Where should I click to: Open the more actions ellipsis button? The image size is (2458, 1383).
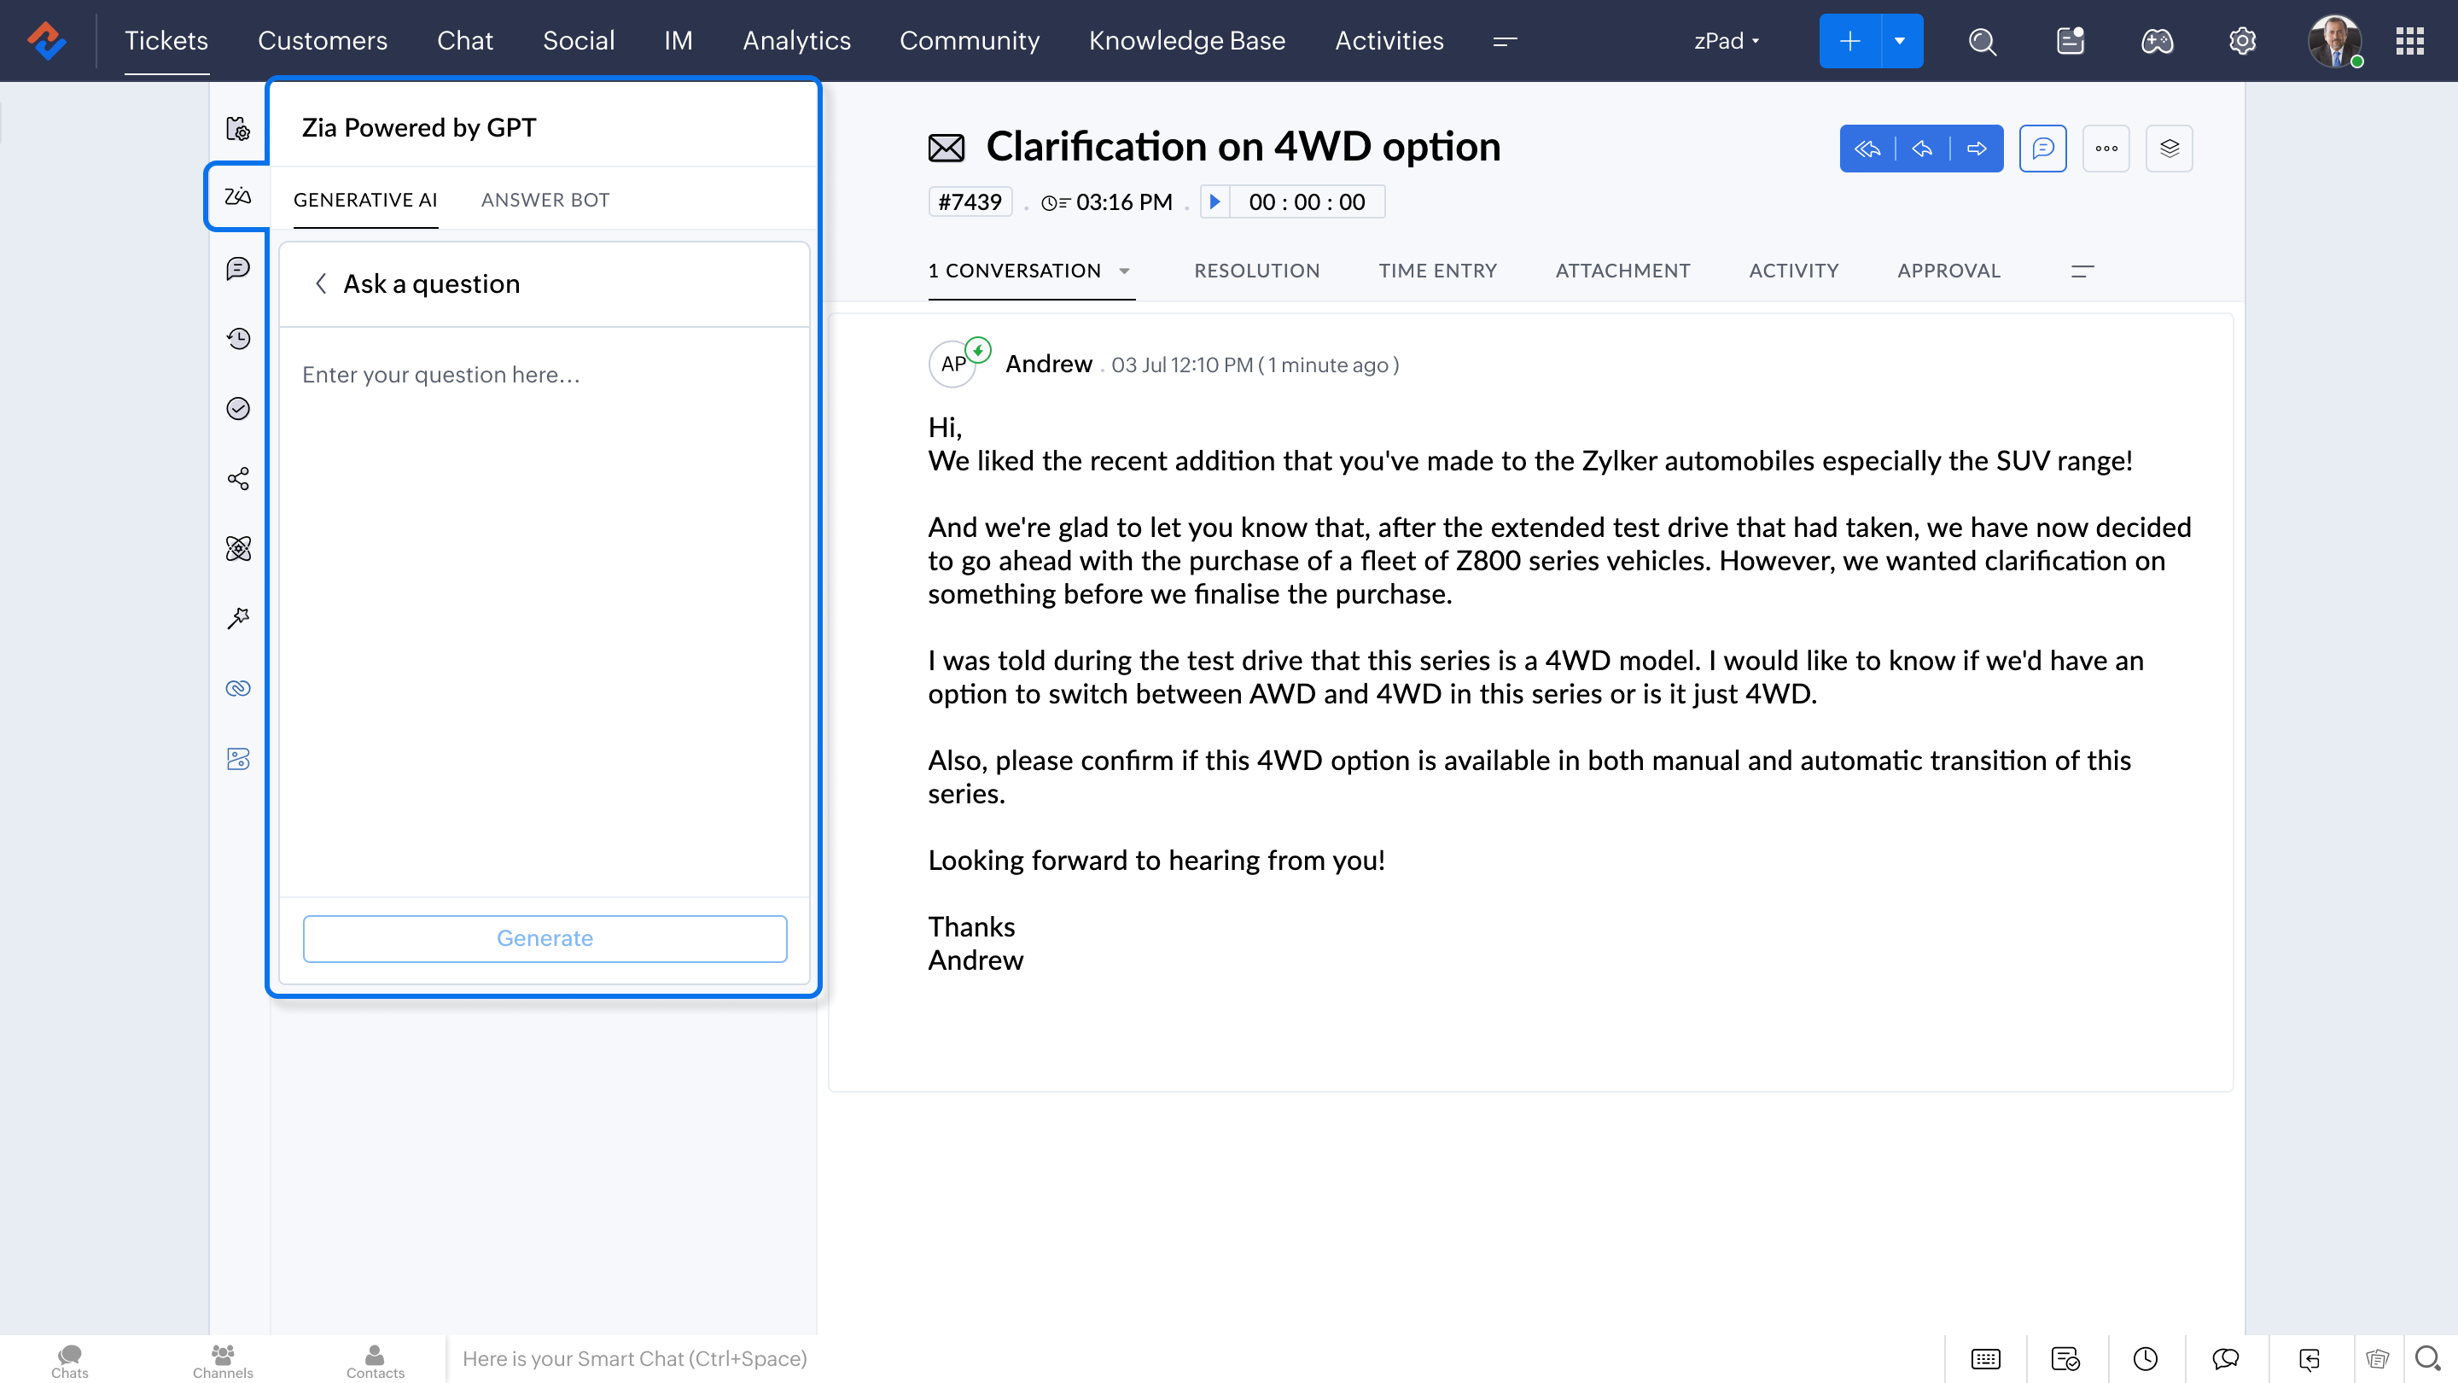(x=2106, y=149)
